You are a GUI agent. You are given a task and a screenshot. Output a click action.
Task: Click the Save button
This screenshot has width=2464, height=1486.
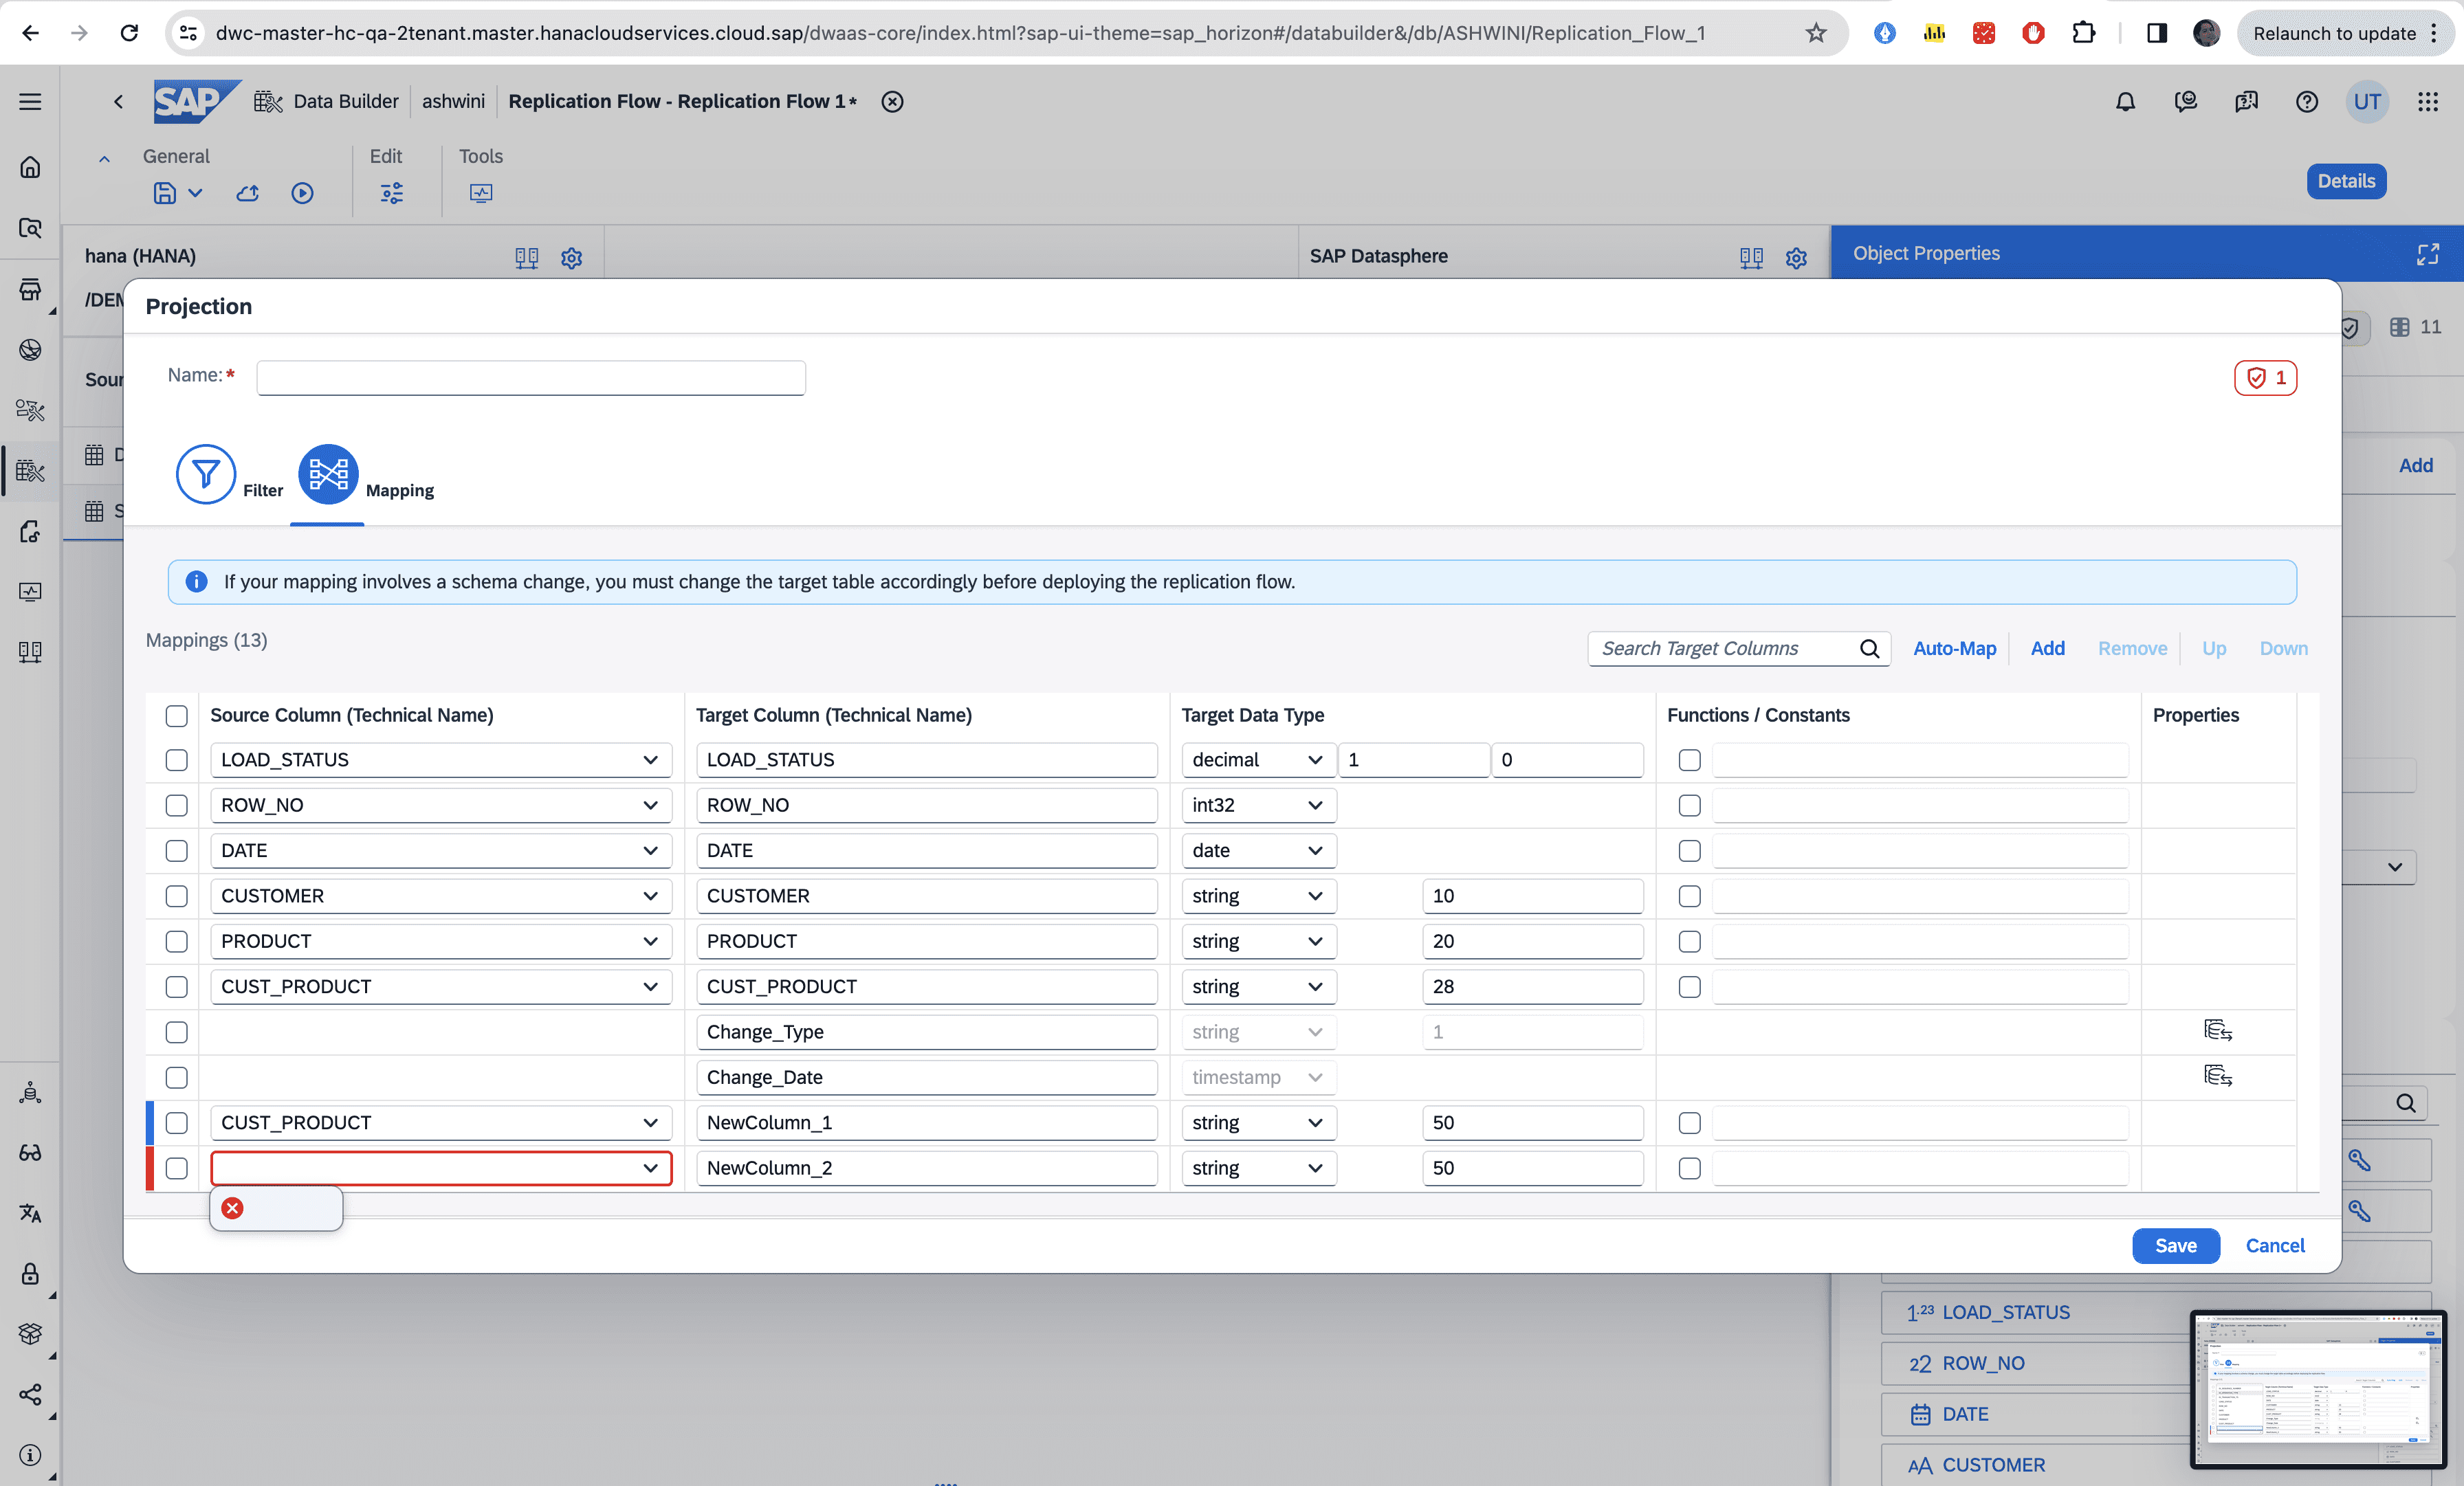pos(2175,1245)
